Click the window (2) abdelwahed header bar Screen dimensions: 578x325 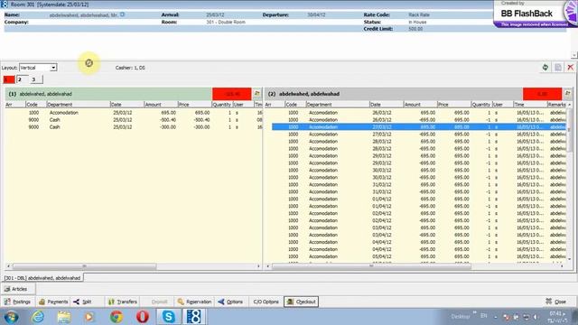394,94
